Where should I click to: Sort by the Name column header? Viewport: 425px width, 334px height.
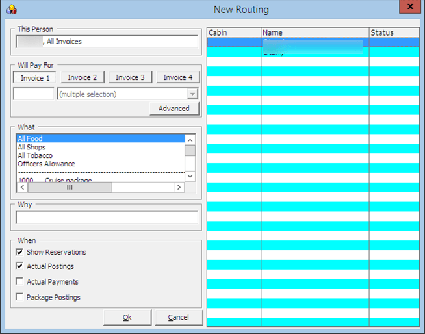(x=315, y=32)
